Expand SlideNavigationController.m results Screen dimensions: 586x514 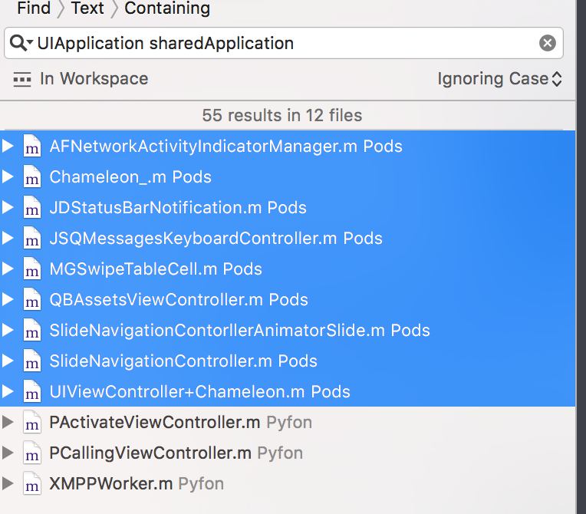point(8,361)
